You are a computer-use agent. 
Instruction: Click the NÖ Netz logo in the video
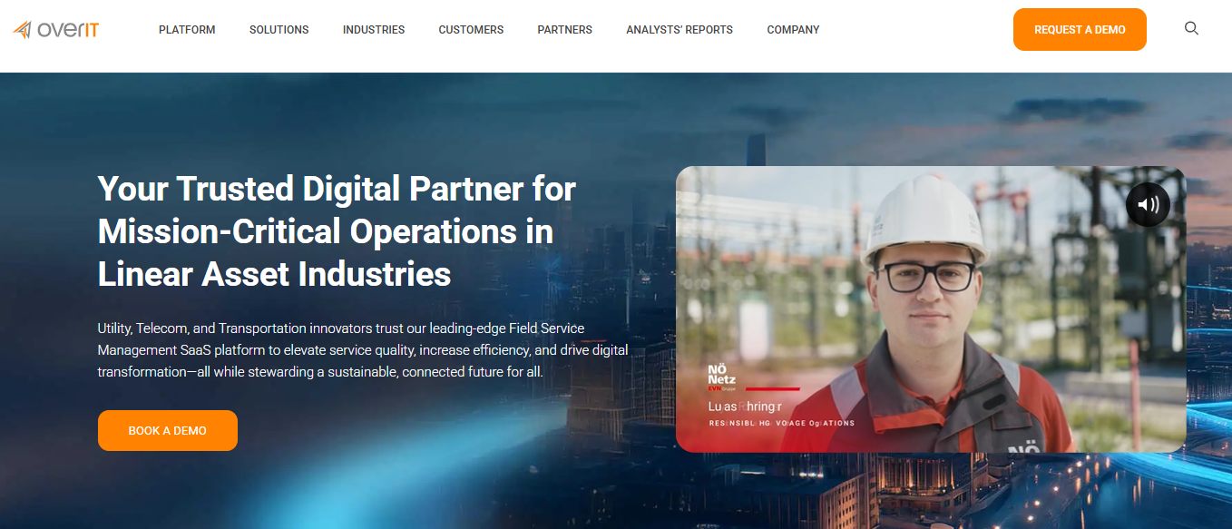(x=721, y=377)
